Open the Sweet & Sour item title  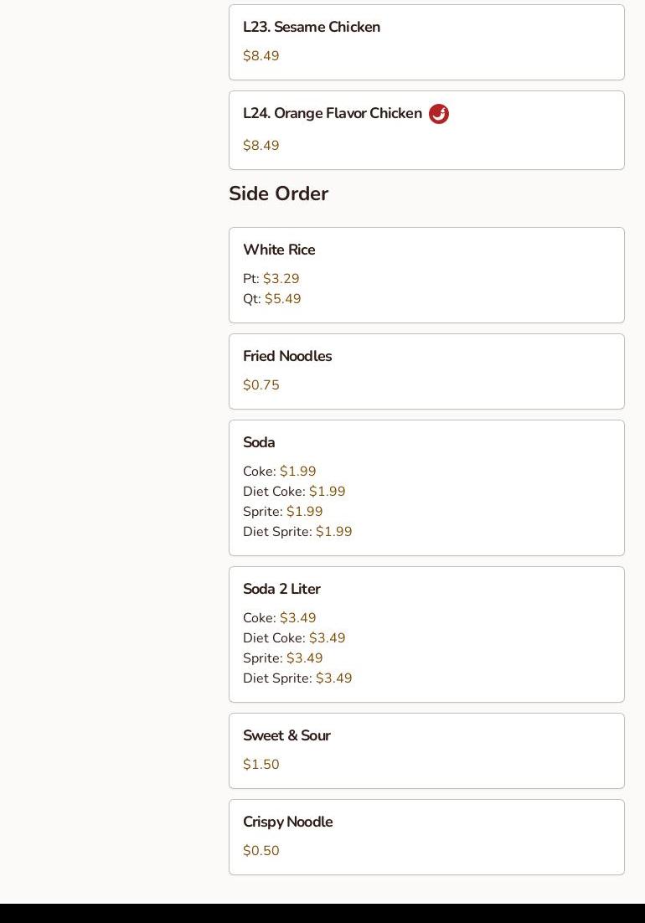tap(286, 736)
